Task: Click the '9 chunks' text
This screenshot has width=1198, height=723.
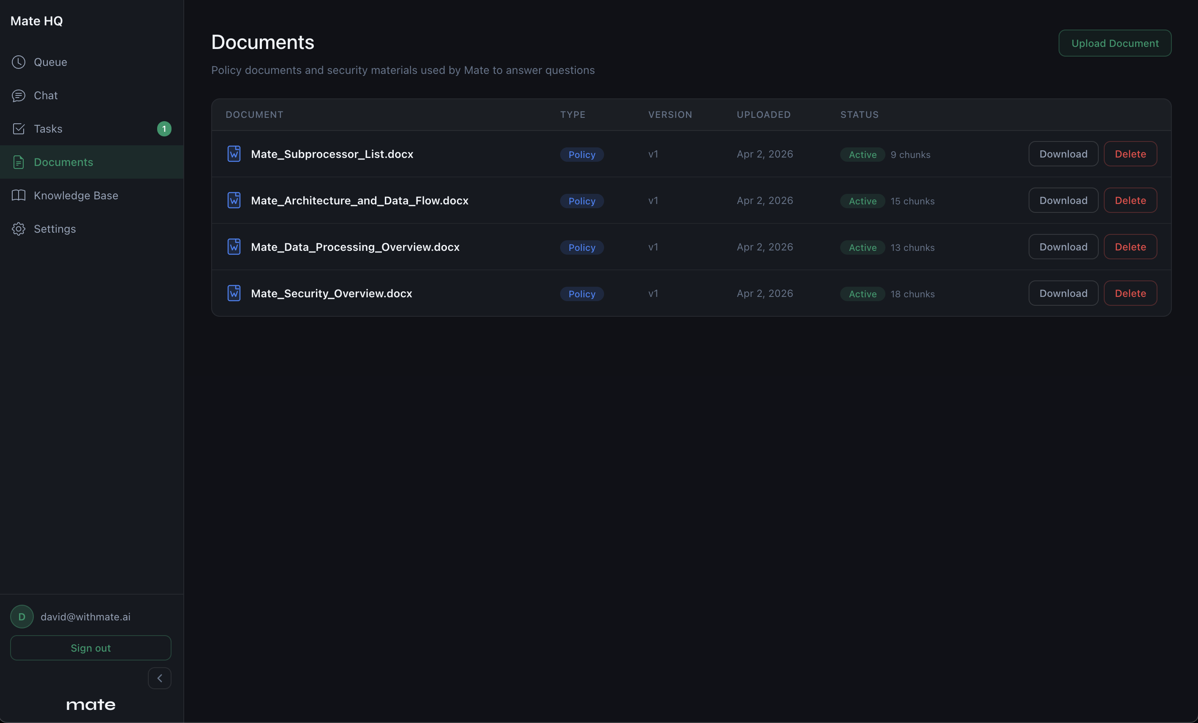Action: [911, 155]
